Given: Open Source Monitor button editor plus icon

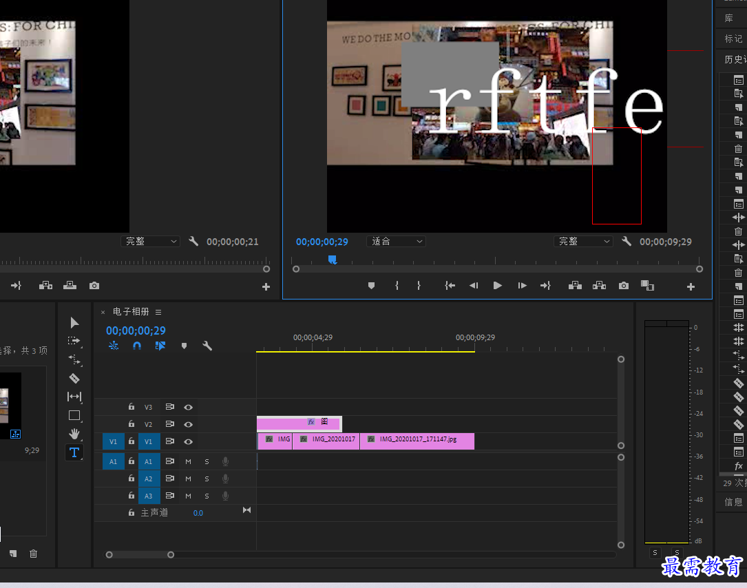Looking at the screenshot, I should pos(266,286).
